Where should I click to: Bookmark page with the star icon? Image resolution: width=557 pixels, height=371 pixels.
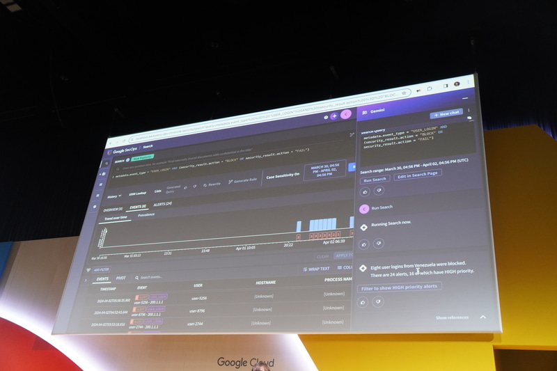pyautogui.click(x=404, y=93)
